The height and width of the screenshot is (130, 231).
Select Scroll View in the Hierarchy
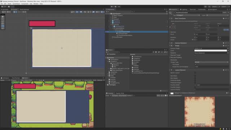[124, 34]
